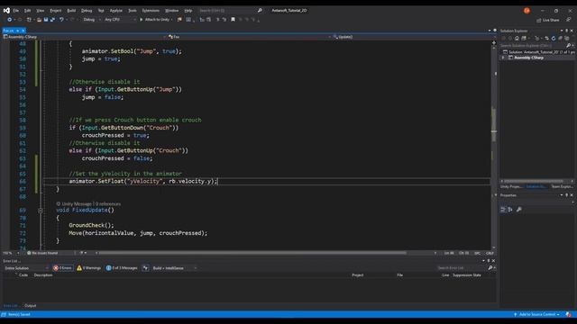Close the Solution Explorer panel
This screenshot has width=577, height=324.
572,31
